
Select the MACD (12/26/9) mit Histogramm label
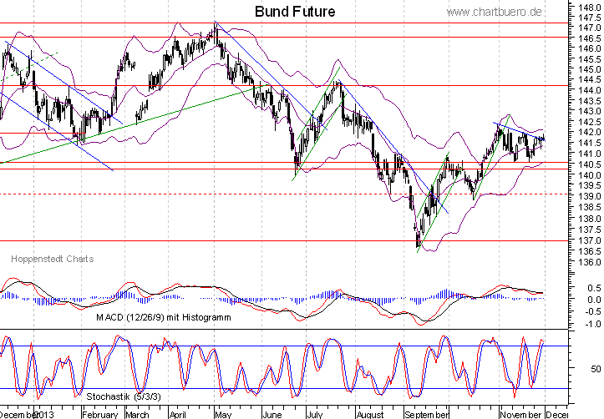[164, 317]
